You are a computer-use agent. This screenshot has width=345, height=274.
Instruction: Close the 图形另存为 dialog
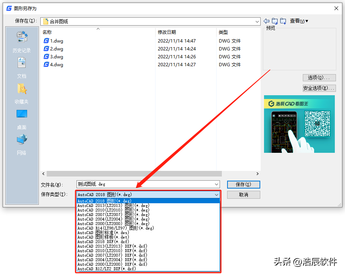336,8
